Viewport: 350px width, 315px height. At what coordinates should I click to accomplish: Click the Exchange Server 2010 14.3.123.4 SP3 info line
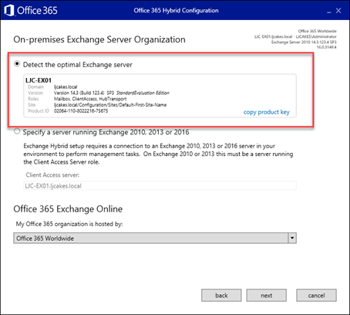point(304,42)
